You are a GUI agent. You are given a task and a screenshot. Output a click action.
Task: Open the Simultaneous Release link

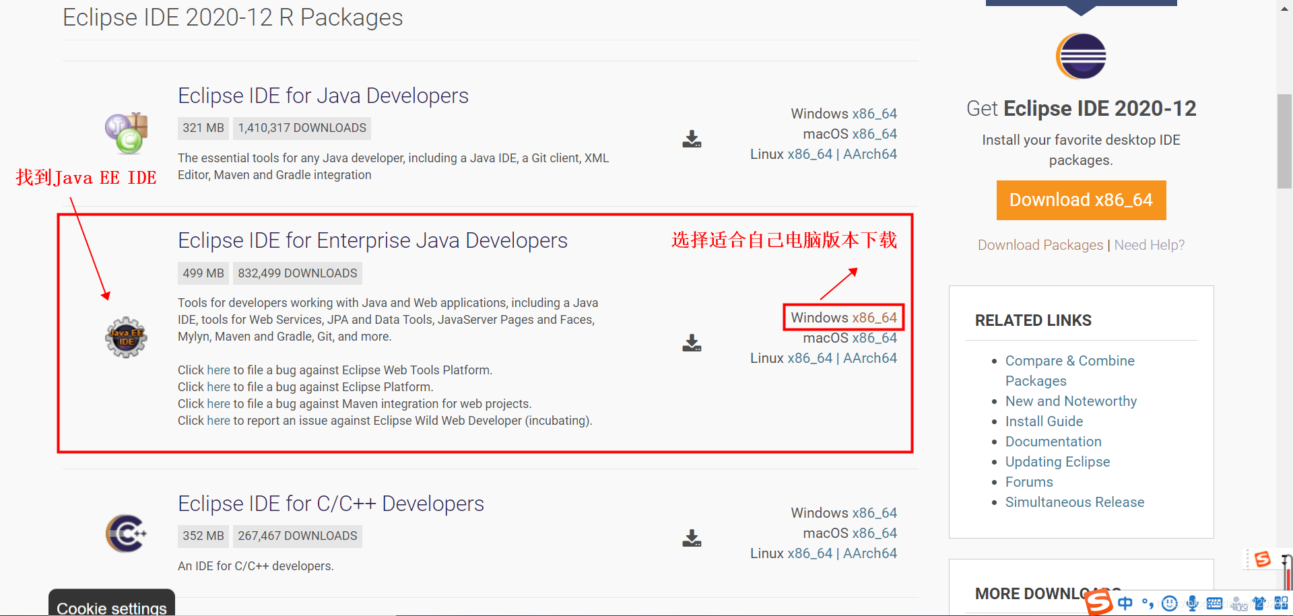tap(1075, 502)
